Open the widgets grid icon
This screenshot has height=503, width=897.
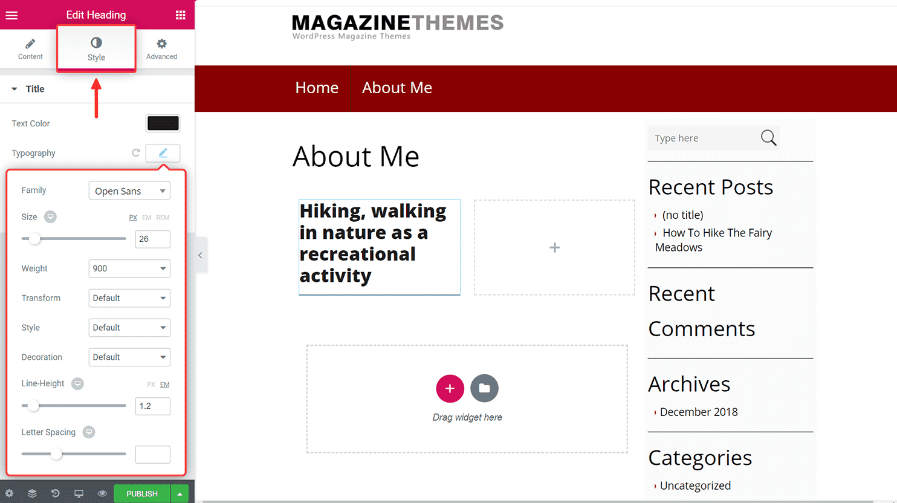point(180,15)
